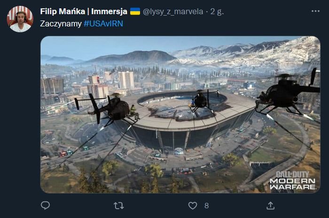Click the reply speech bubble icon
Viewport: 329px width, 218px height.
tap(45, 205)
